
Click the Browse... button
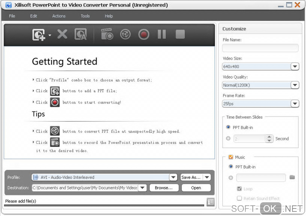click(164, 188)
